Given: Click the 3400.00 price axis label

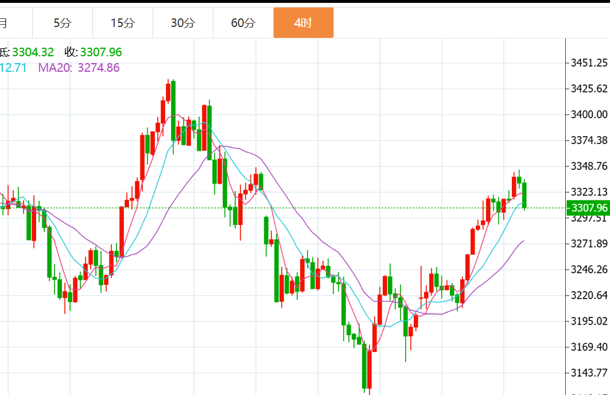Looking at the screenshot, I should pos(589,114).
